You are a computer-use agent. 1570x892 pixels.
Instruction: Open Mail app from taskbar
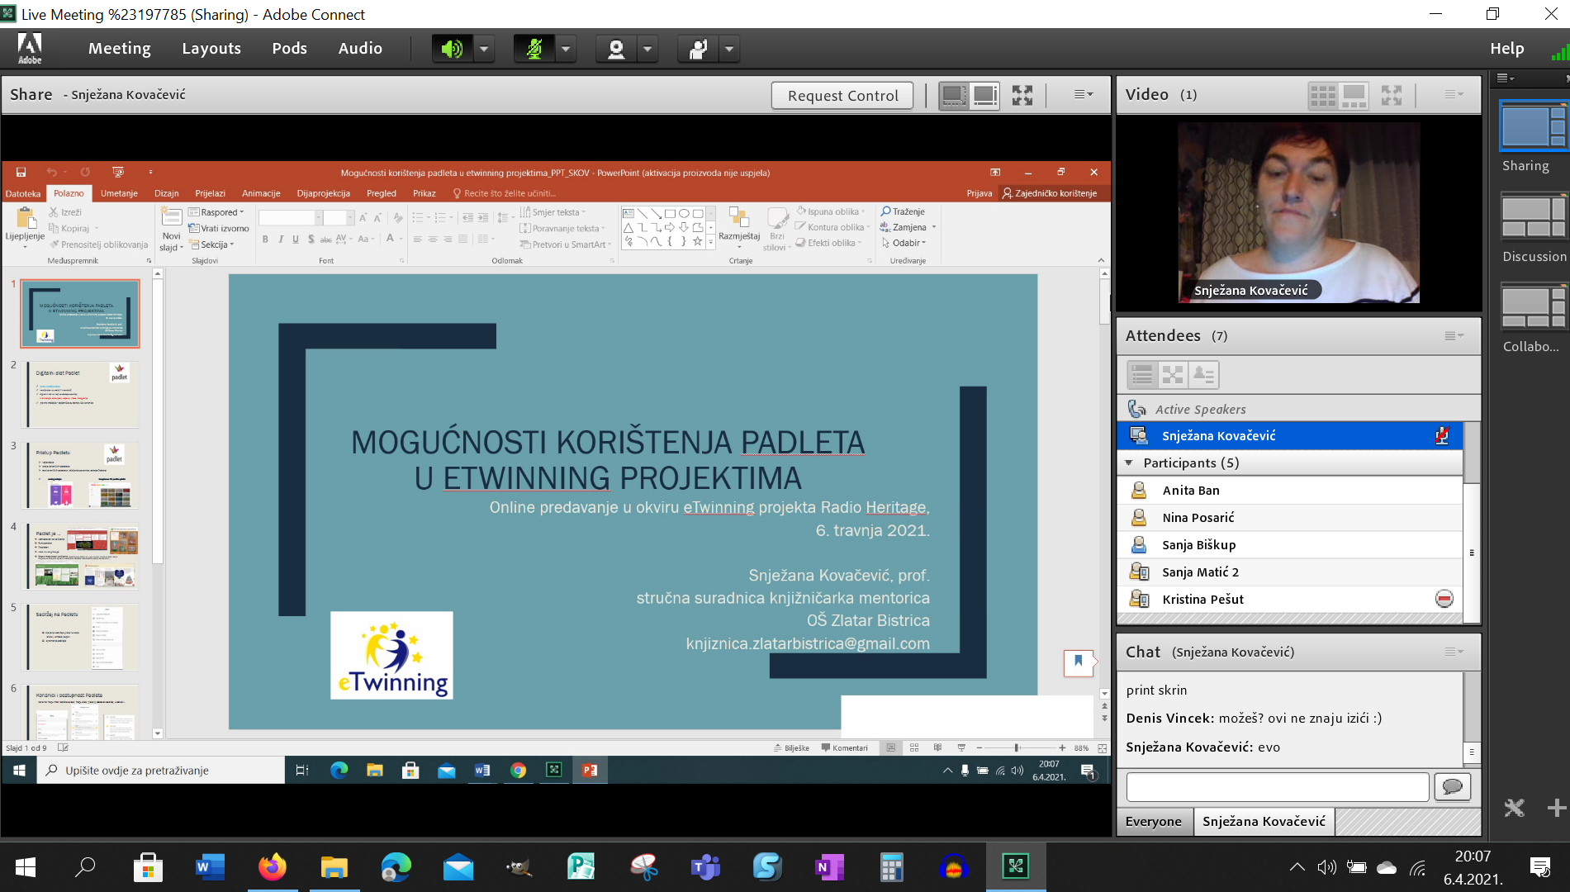(458, 867)
